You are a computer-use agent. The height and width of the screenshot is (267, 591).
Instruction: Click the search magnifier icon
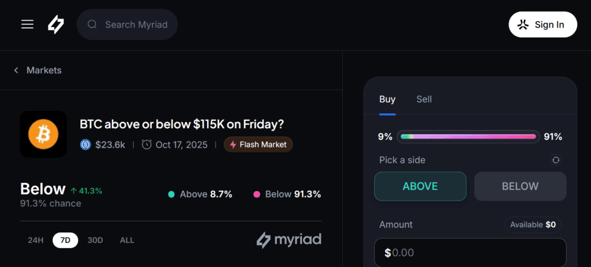pyautogui.click(x=92, y=24)
